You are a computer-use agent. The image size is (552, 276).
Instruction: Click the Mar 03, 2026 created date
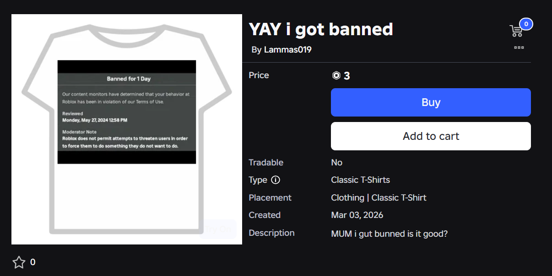[357, 215]
